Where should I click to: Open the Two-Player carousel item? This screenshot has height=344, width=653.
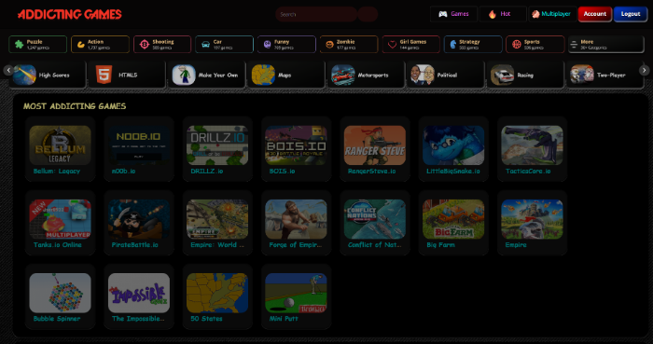point(604,75)
